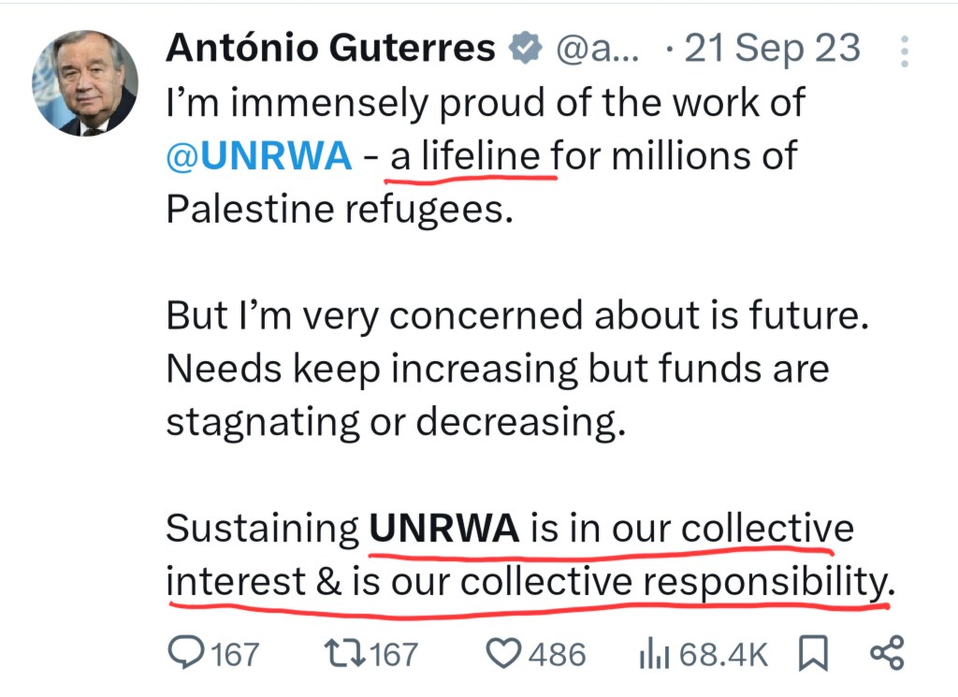Click the 68.4K views count

723,653
